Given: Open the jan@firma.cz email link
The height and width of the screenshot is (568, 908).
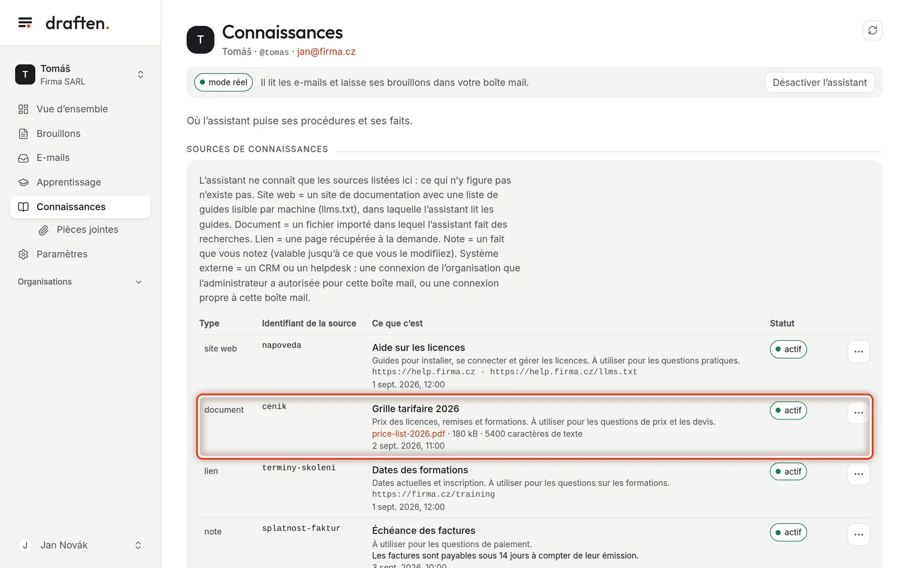Looking at the screenshot, I should coord(326,51).
